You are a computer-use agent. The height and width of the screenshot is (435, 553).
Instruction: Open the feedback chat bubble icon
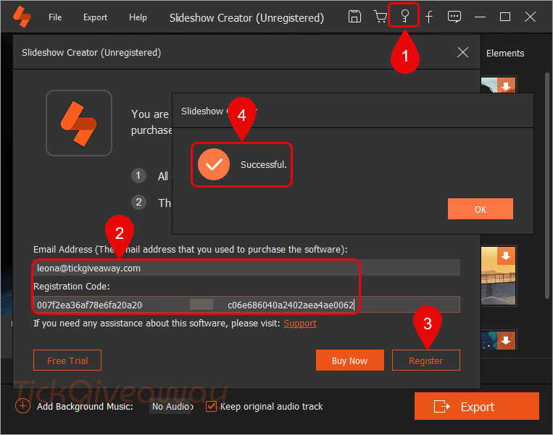pos(454,17)
